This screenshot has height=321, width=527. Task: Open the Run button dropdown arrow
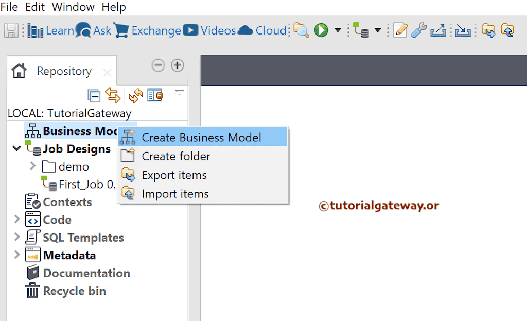tap(338, 30)
